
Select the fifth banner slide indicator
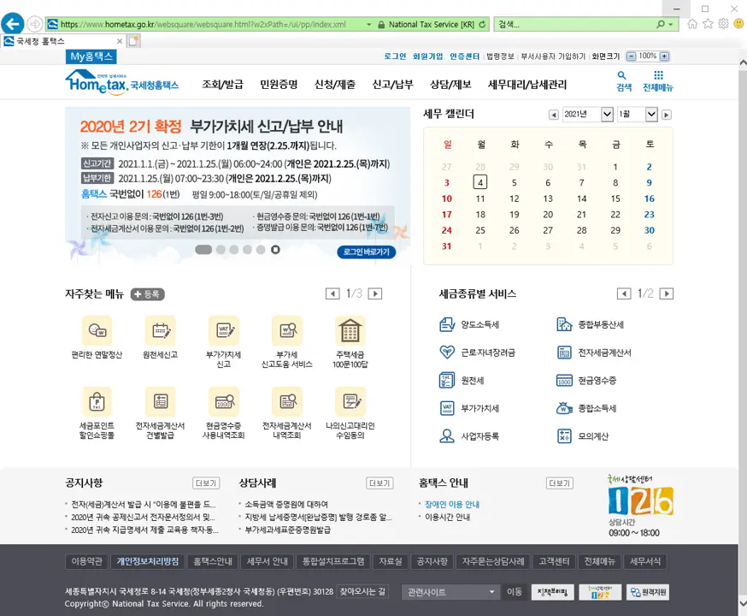(x=261, y=249)
